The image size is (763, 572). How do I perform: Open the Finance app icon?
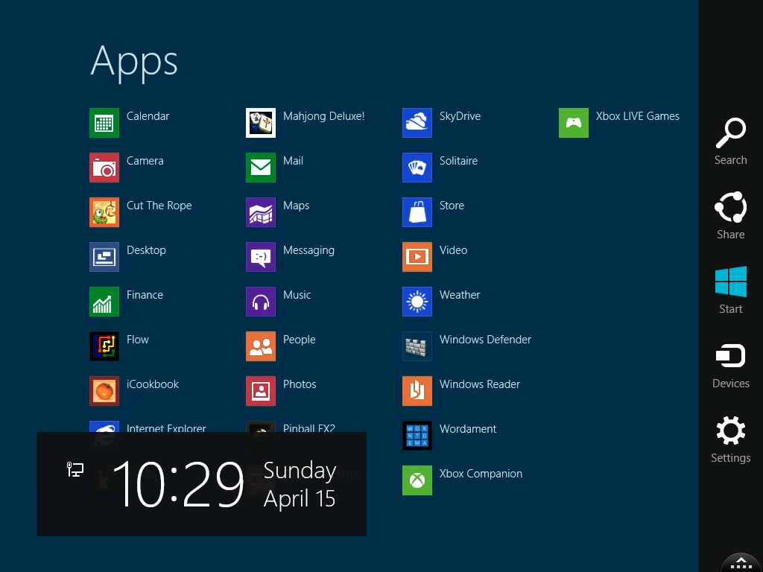coord(104,302)
